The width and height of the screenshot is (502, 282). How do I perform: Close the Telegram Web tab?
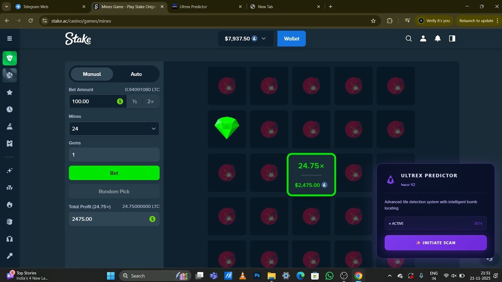(x=84, y=7)
